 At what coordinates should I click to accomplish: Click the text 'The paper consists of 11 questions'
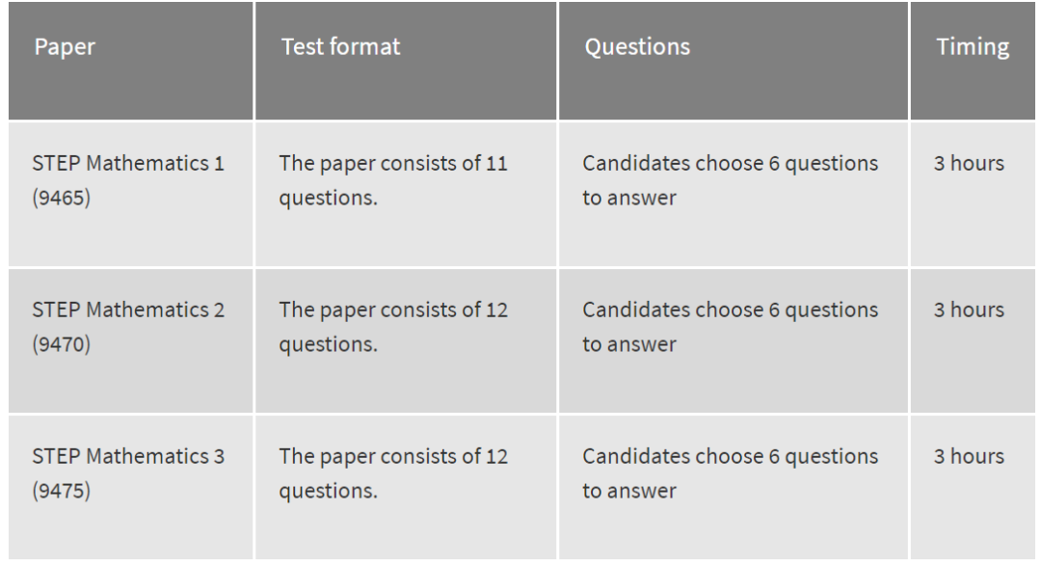point(393,180)
